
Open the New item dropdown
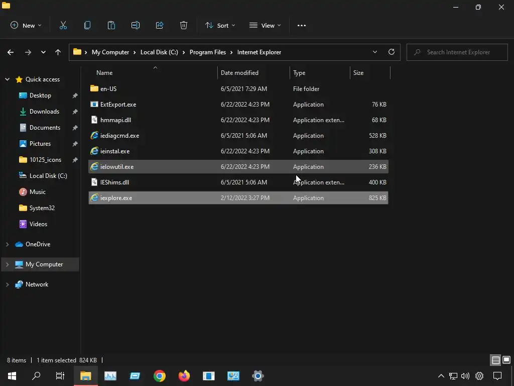26,25
